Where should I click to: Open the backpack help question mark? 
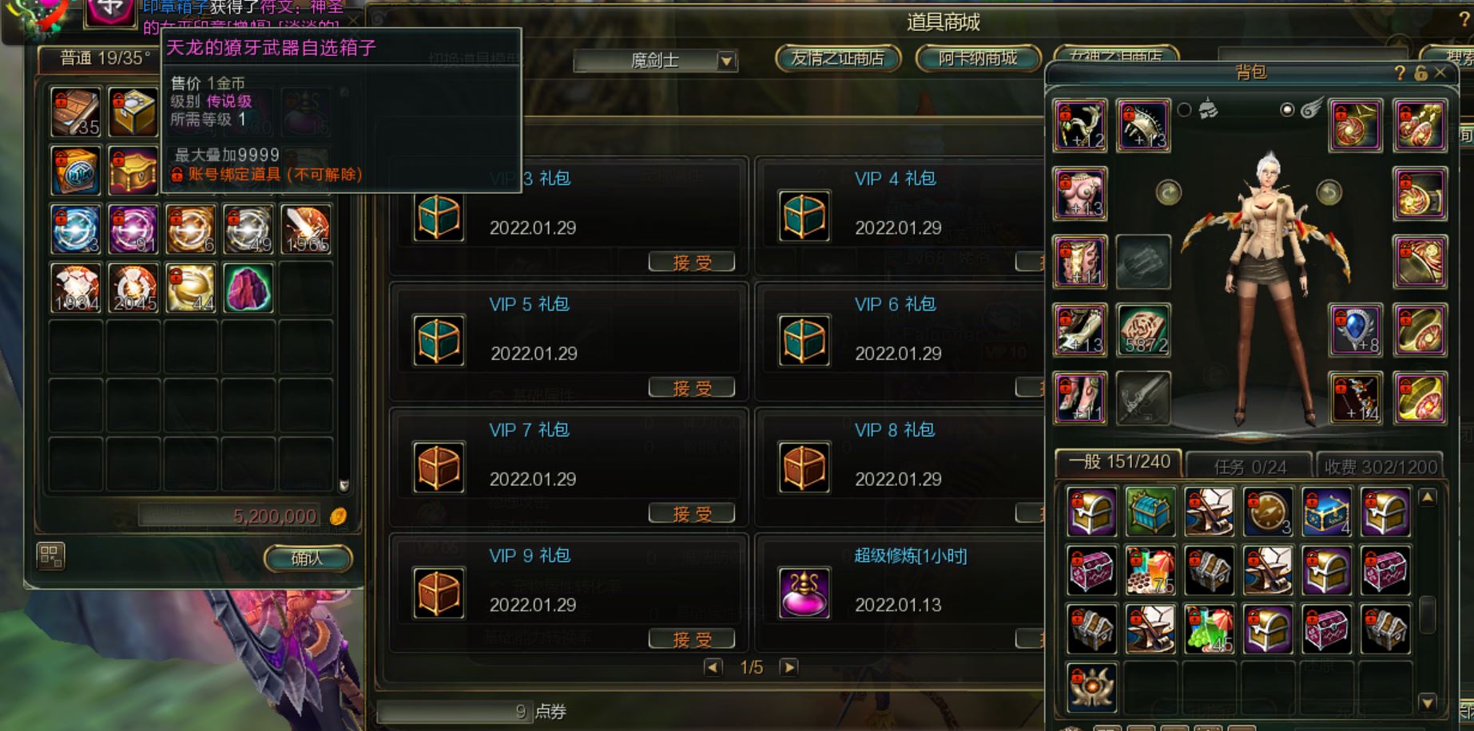coord(1400,73)
